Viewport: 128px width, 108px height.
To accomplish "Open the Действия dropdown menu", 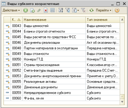I will click(11, 10).
